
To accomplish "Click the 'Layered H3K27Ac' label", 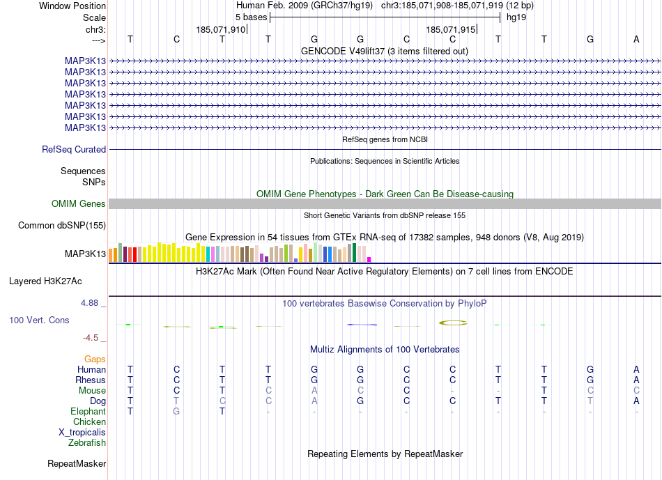I will click(x=45, y=281).
